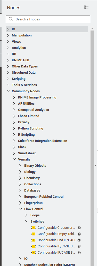Select the Configurable Empty Tabl... node label
The height and width of the screenshot is (266, 98).
click(57, 234)
